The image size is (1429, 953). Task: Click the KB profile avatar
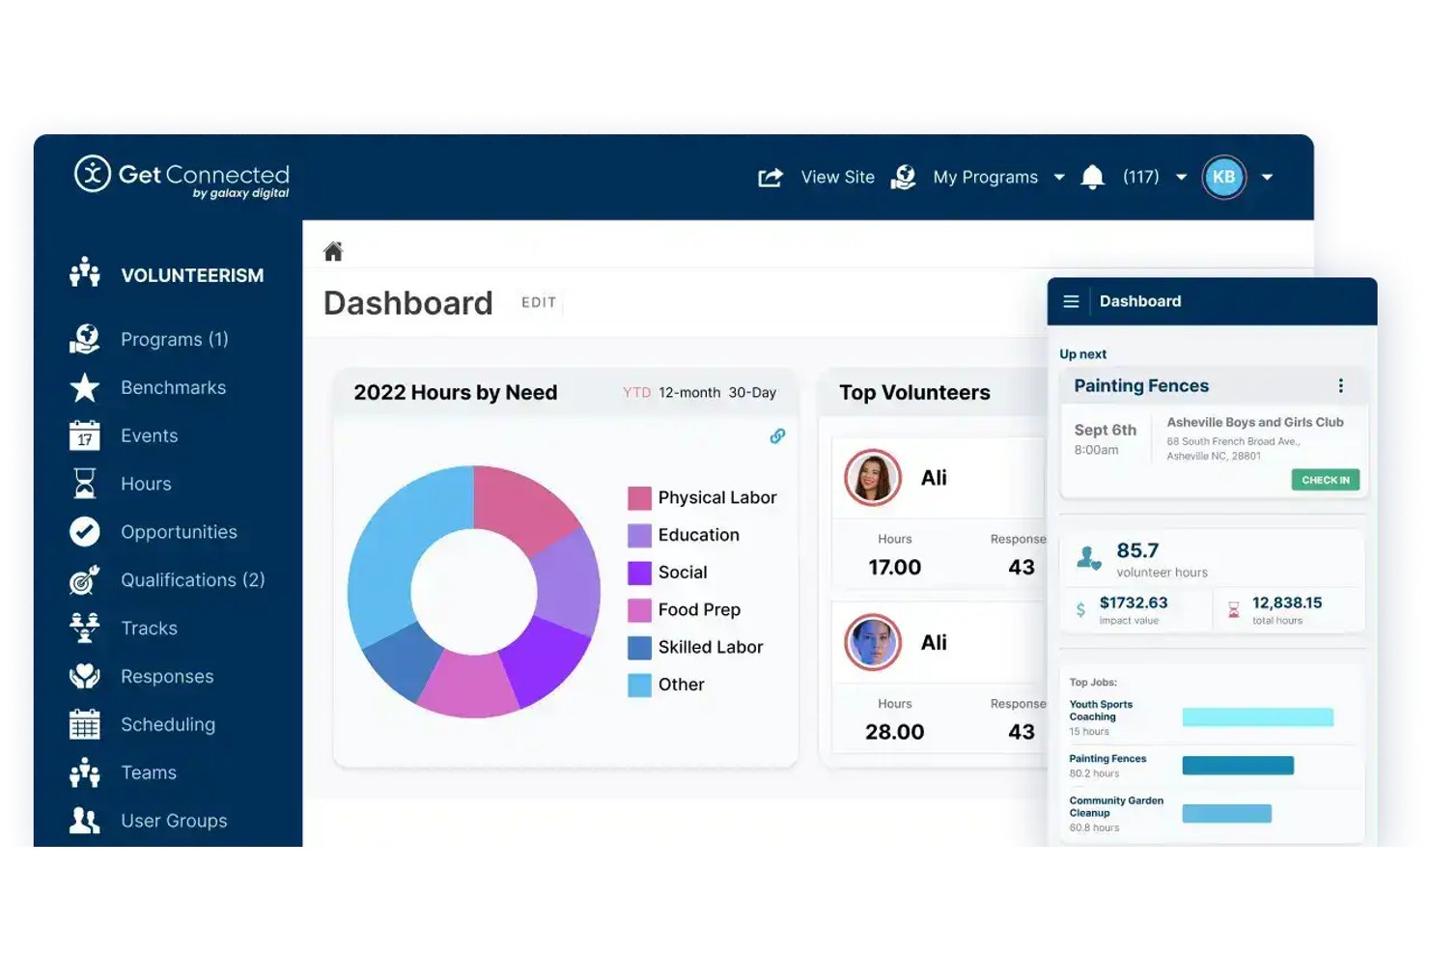tap(1223, 178)
